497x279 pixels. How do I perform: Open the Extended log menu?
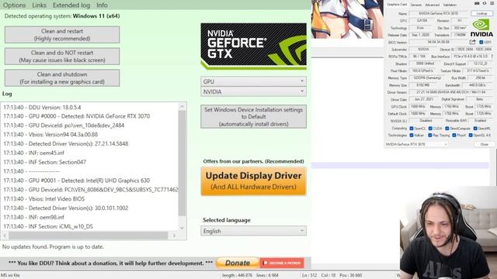click(x=71, y=5)
